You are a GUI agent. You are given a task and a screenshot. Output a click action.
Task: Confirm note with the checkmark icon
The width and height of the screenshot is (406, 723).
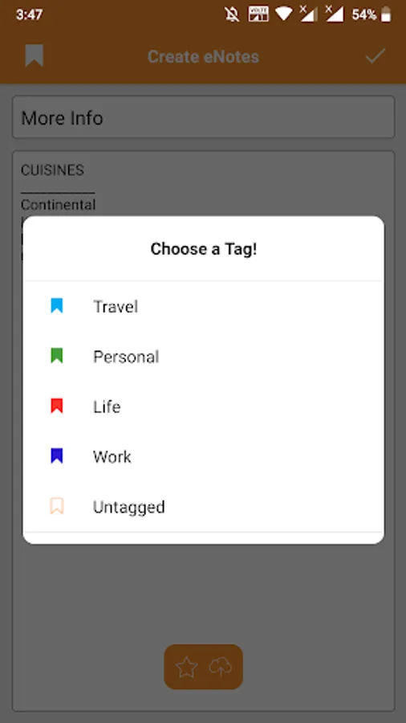coord(376,56)
